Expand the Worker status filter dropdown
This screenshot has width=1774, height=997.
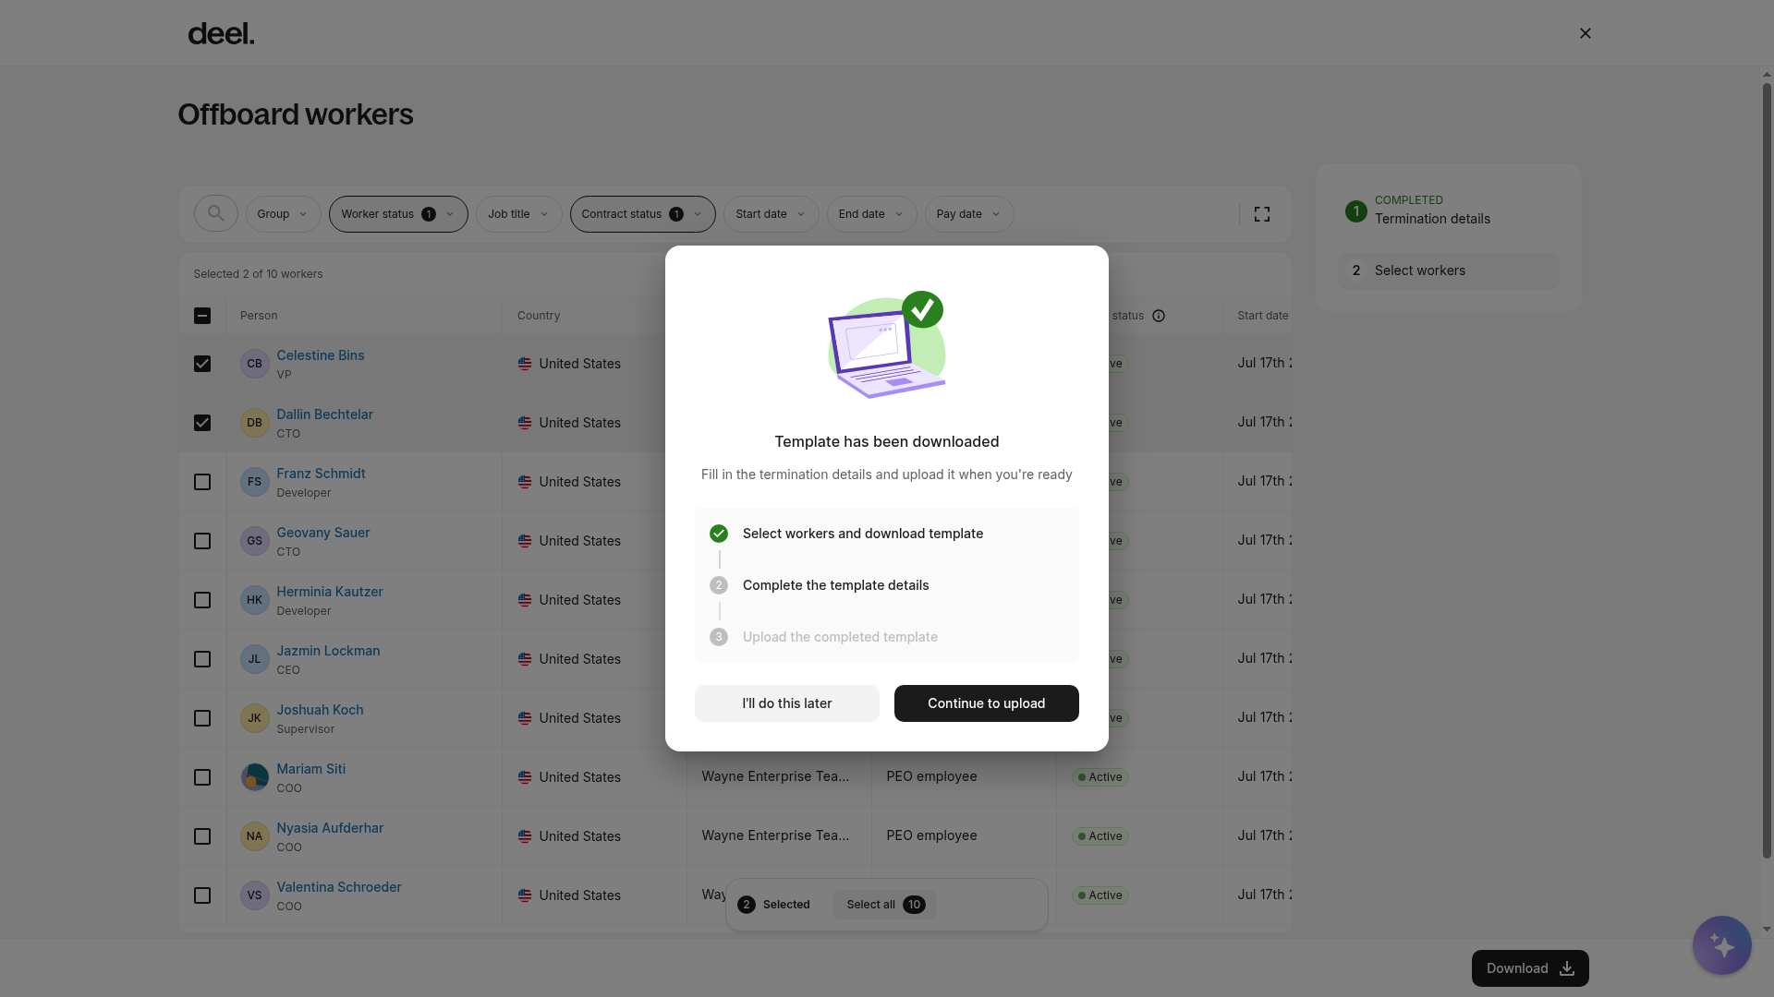pyautogui.click(x=398, y=214)
